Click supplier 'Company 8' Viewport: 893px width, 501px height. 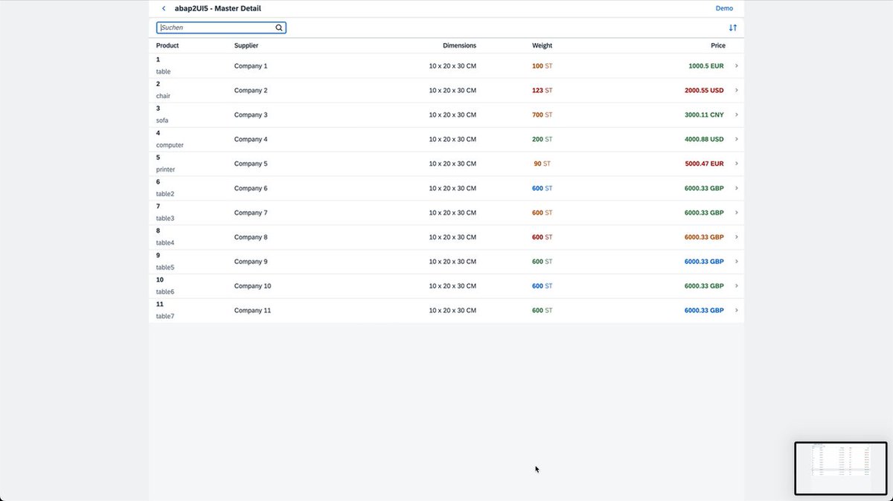tap(251, 237)
